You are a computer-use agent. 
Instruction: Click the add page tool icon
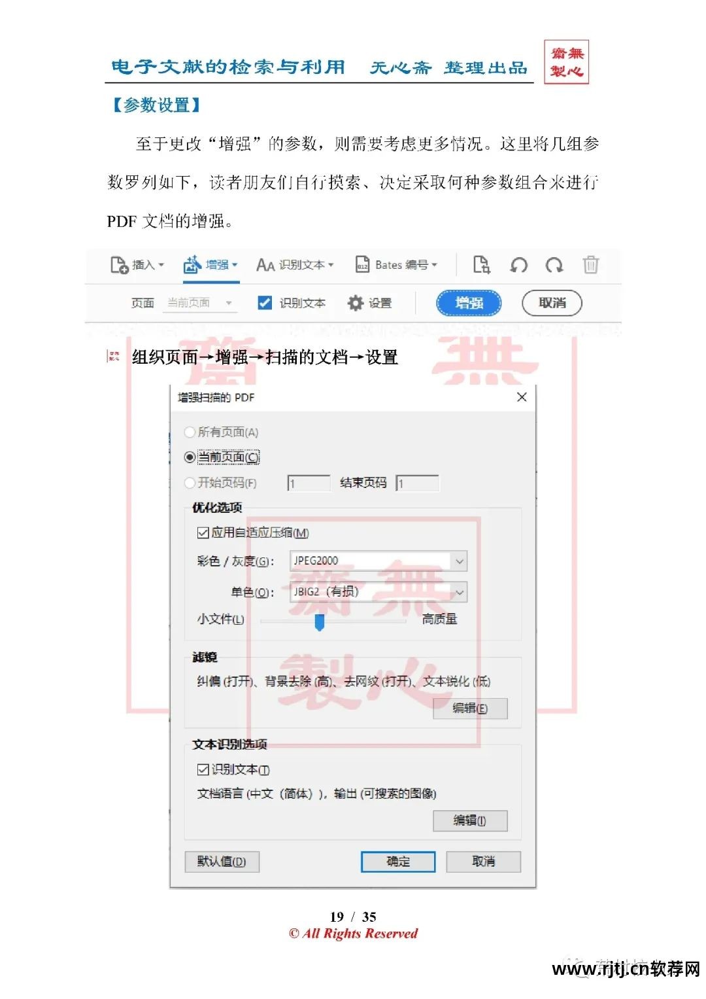[482, 265]
